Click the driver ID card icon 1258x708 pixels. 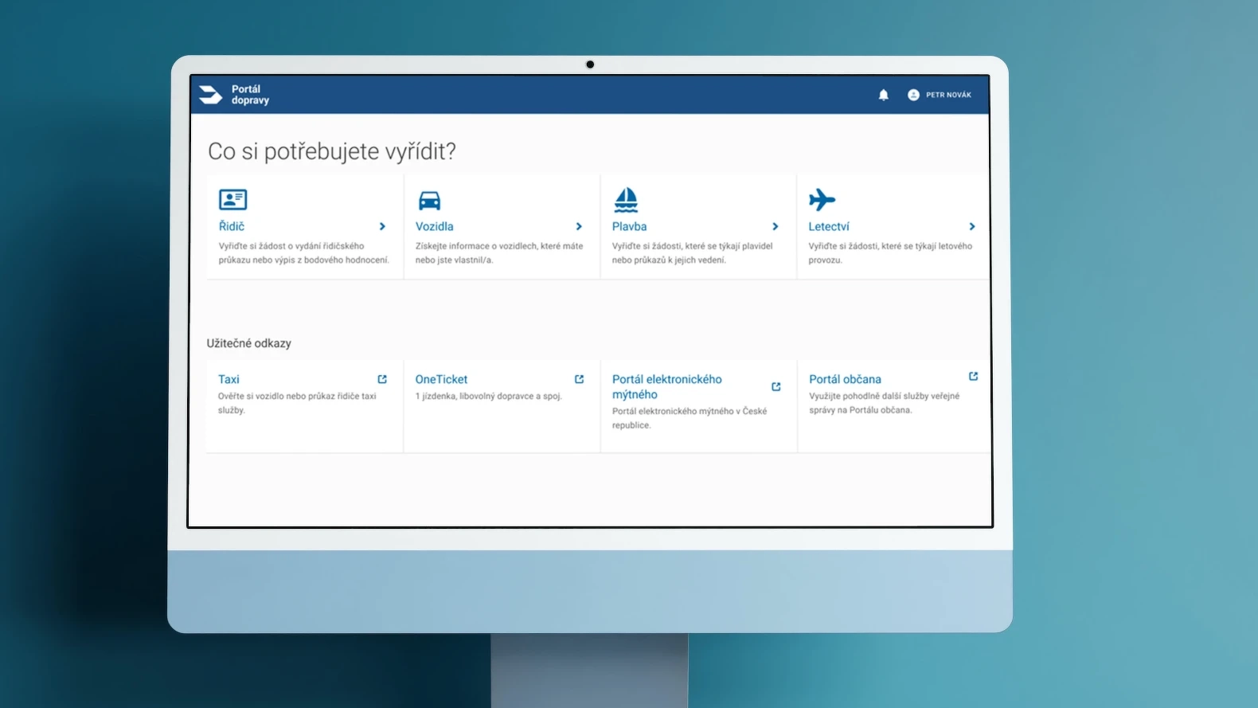tap(232, 199)
